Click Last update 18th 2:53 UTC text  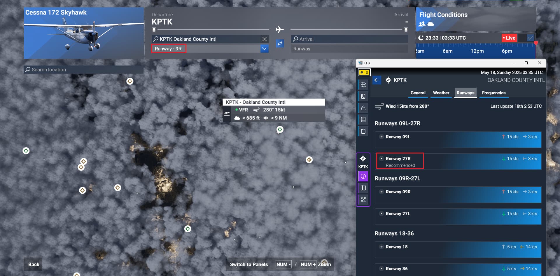[x=516, y=106]
